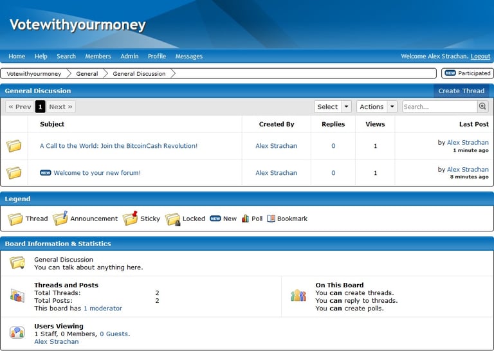Click the Announcement folder icon in Legend
This screenshot has height=351, width=494.
click(x=60, y=218)
